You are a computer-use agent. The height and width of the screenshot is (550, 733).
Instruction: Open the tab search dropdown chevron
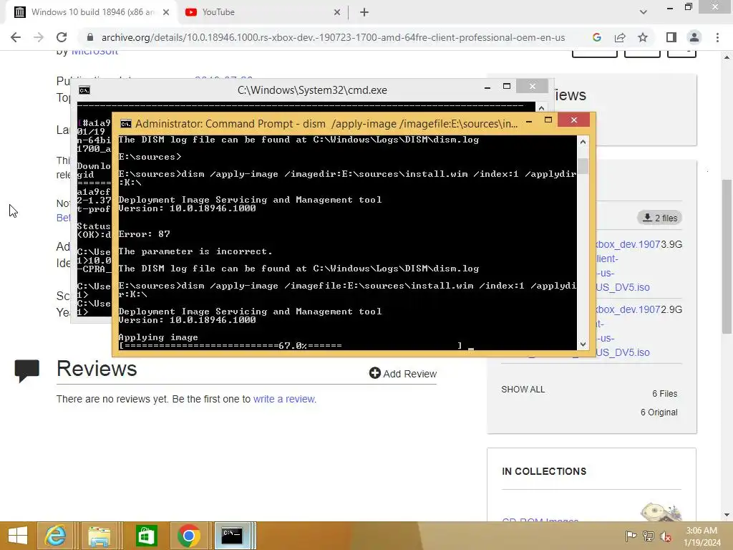click(644, 12)
